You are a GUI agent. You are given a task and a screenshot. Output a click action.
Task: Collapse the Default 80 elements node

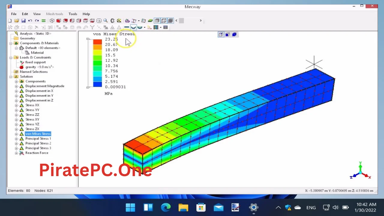coord(16,48)
